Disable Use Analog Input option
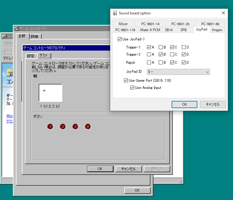The image size is (233, 200). tap(132, 88)
